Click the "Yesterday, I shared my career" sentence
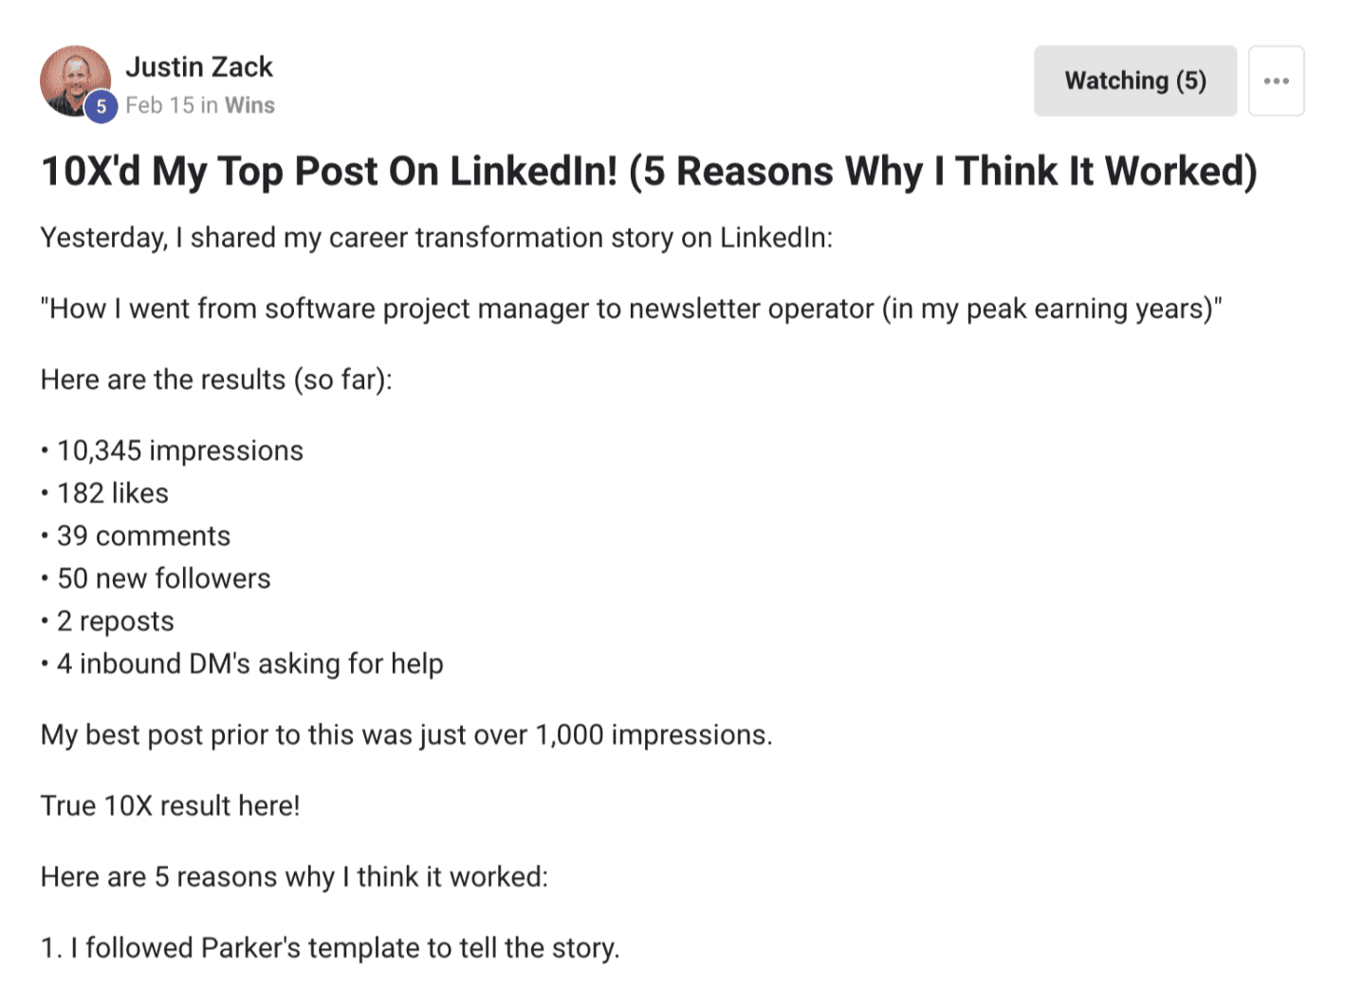Screen dimensions: 1345x987 click(x=436, y=237)
